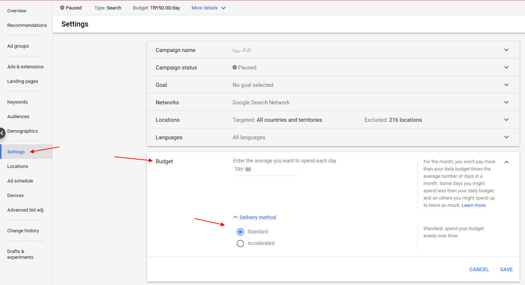Click the Settings page heading

pyautogui.click(x=75, y=24)
